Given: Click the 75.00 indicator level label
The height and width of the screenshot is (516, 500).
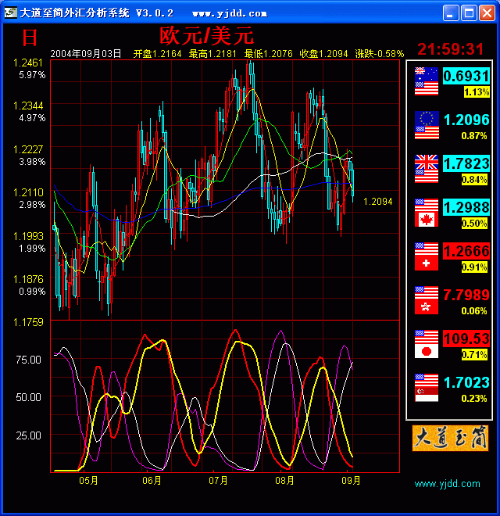Looking at the screenshot, I should click(28, 360).
